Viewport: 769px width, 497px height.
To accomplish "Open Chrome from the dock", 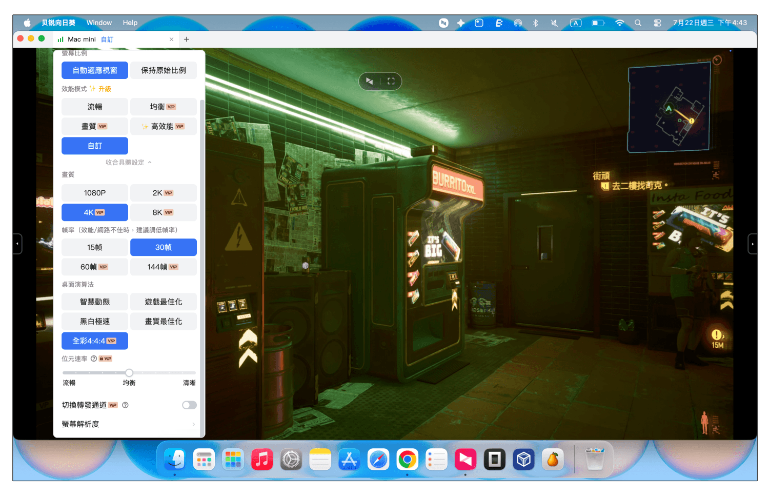I will [408, 460].
